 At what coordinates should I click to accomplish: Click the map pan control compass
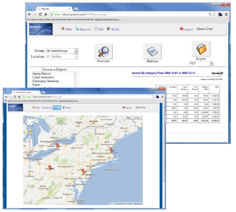pyautogui.click(x=29, y=122)
